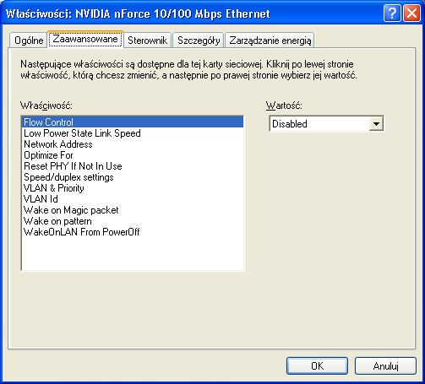Select the Network Address property
The height and width of the screenshot is (384, 425).
click(133, 144)
